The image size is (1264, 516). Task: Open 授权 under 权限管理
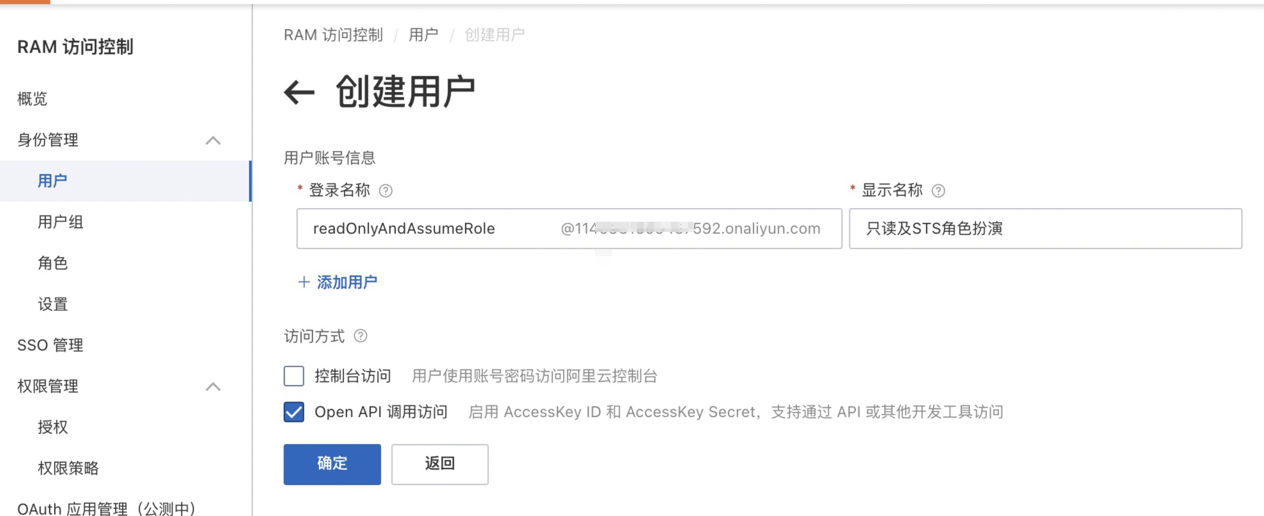53,427
